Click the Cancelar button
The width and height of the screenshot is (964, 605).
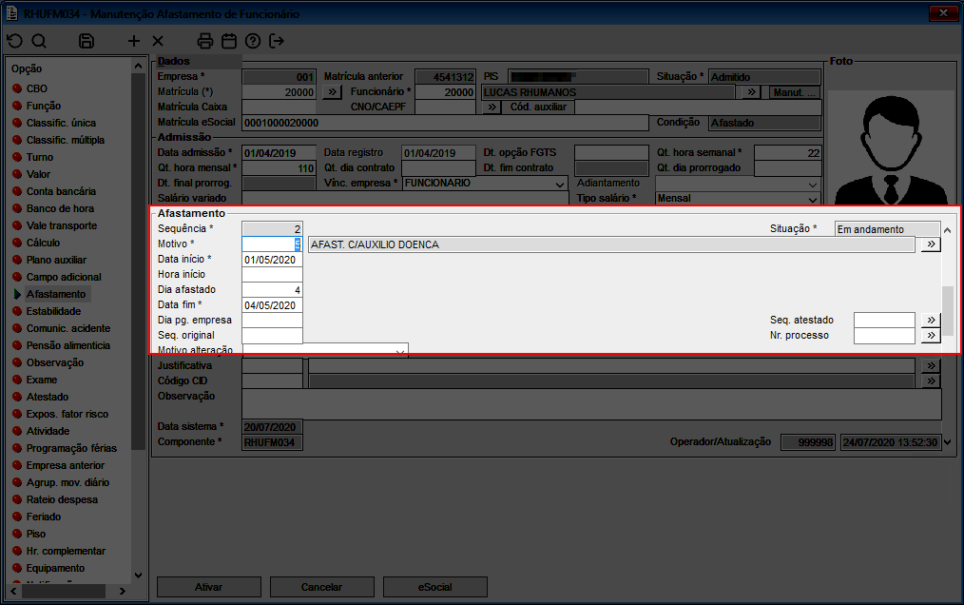[322, 587]
